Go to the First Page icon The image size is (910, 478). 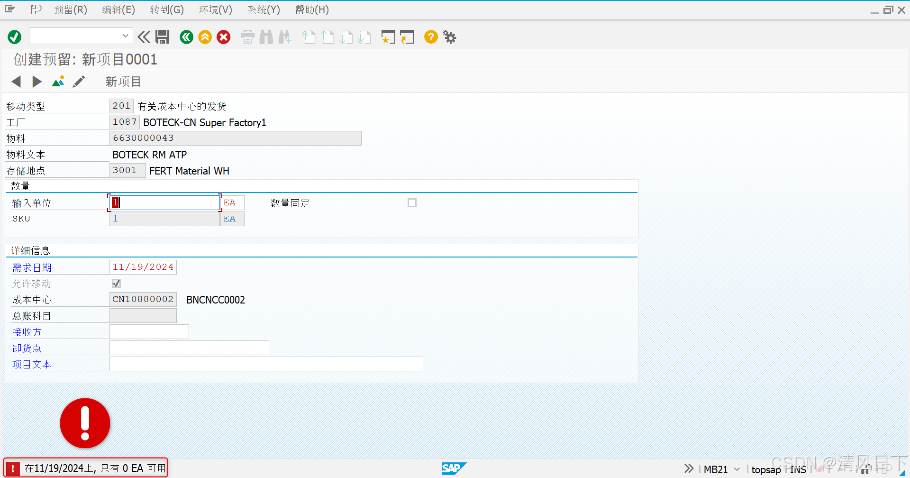tap(309, 37)
